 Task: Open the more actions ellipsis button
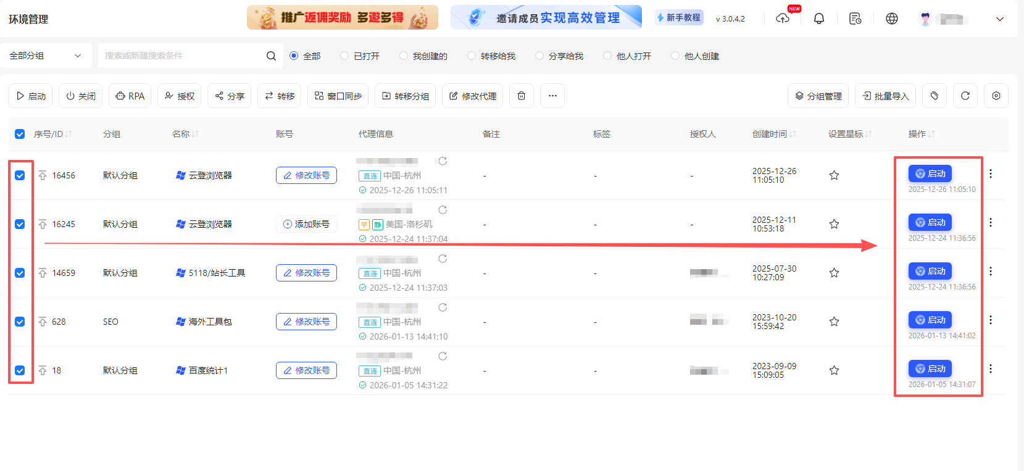[x=552, y=96]
